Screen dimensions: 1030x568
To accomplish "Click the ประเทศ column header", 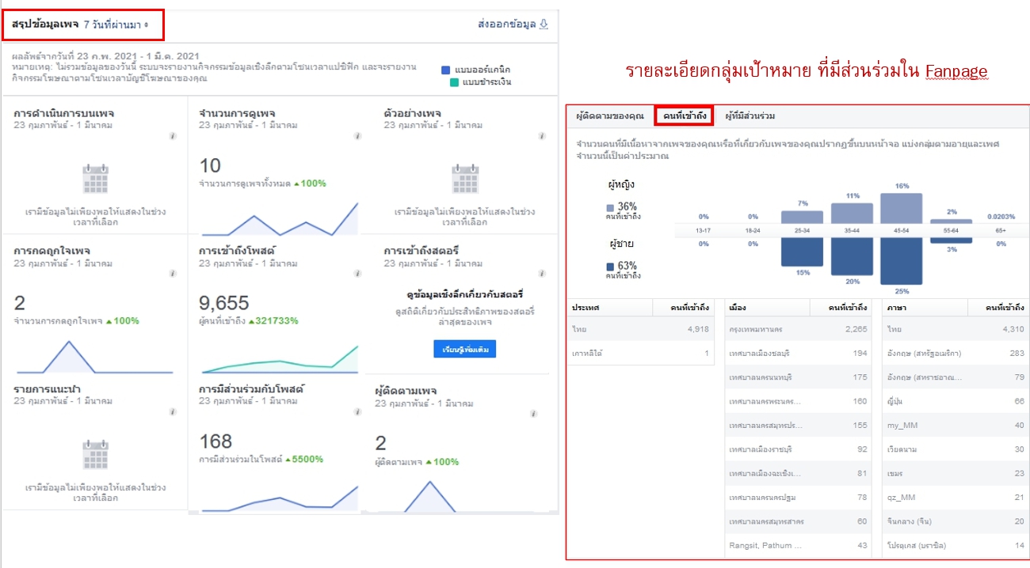I will click(x=587, y=307).
